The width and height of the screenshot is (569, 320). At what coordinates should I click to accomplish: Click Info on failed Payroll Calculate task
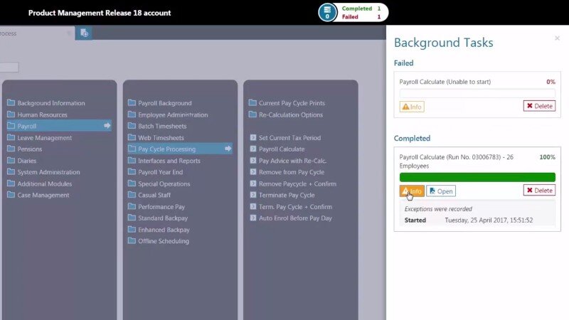tap(412, 107)
